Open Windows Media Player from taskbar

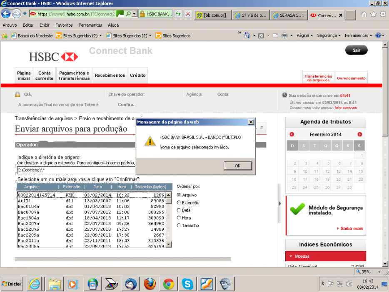pos(73,284)
